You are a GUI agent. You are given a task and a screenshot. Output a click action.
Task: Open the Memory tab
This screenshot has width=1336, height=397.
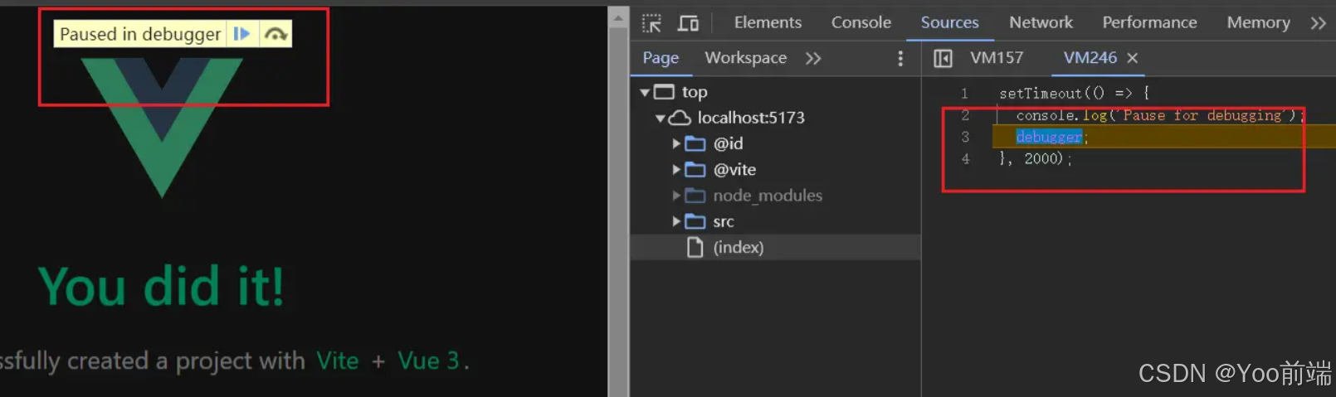coord(1258,22)
